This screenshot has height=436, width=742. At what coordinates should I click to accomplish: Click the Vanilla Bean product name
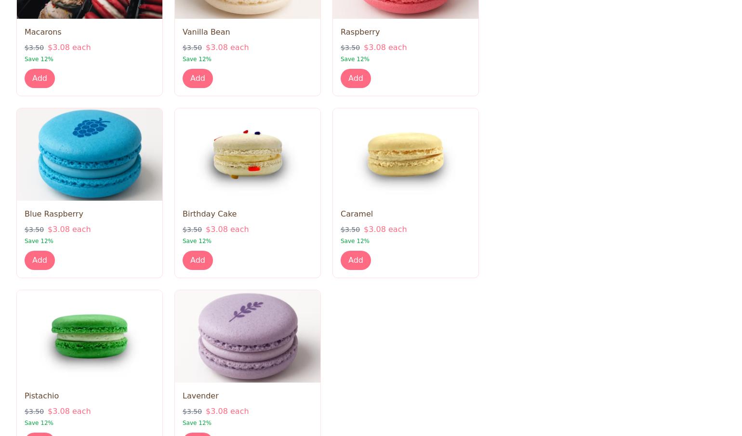pyautogui.click(x=206, y=32)
